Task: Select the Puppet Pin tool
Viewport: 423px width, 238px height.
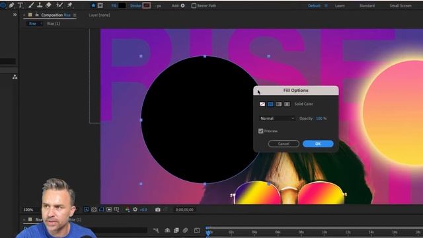Action: point(69,5)
